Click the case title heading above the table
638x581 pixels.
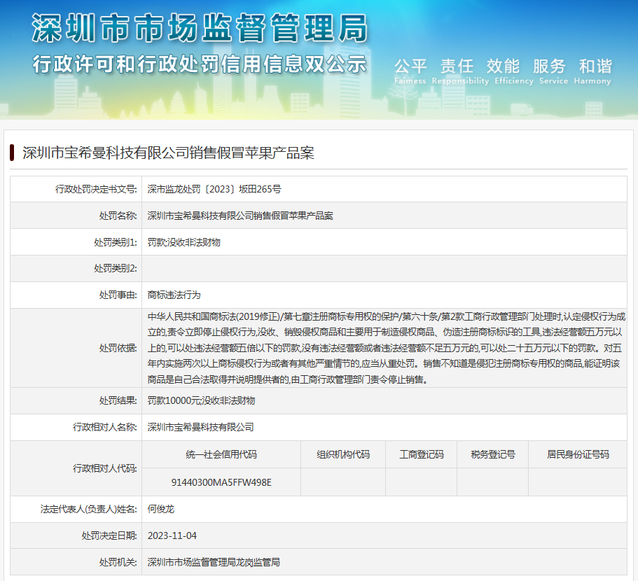pos(168,153)
